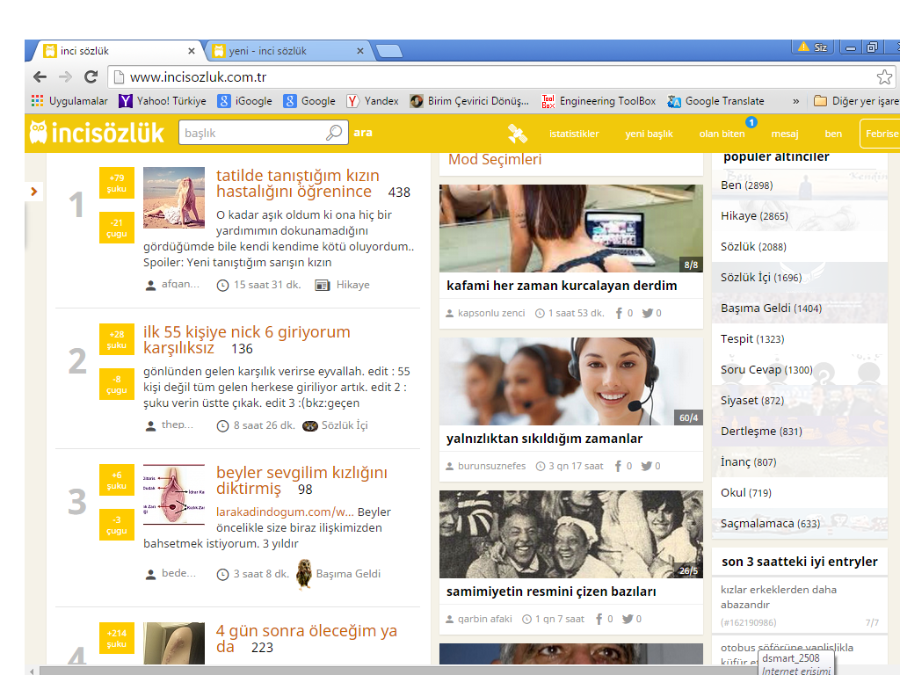
Task: Open the Yandex bookmark
Action: [373, 101]
